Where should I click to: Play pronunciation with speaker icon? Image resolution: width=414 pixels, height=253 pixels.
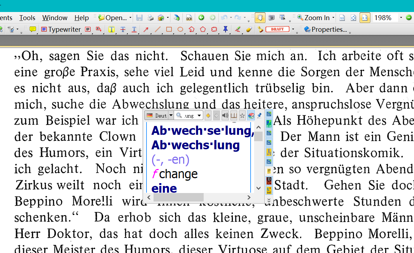pyautogui.click(x=225, y=115)
